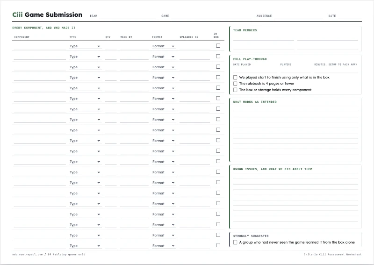Screen dimensions: 374x265
Task: Click the 'Type' column header
Action: (73, 37)
